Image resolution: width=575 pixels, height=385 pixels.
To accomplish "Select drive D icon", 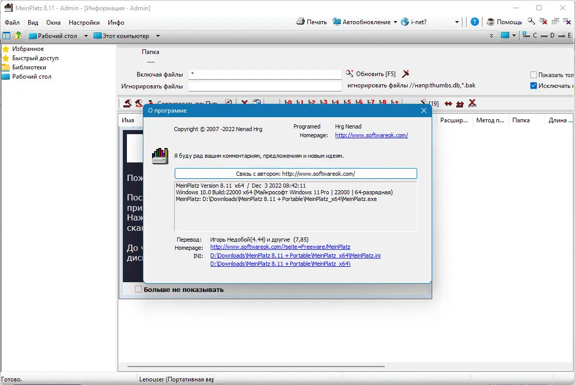I will point(544,35).
